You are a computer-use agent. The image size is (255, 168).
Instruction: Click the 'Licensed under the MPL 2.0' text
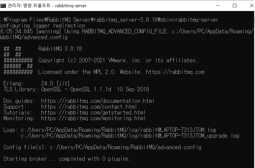coord(77,72)
